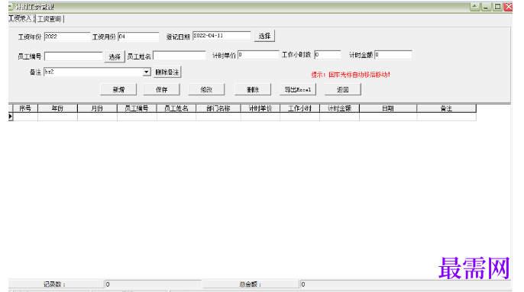Click the 日期 column header
The height and width of the screenshot is (292, 524).
point(388,108)
